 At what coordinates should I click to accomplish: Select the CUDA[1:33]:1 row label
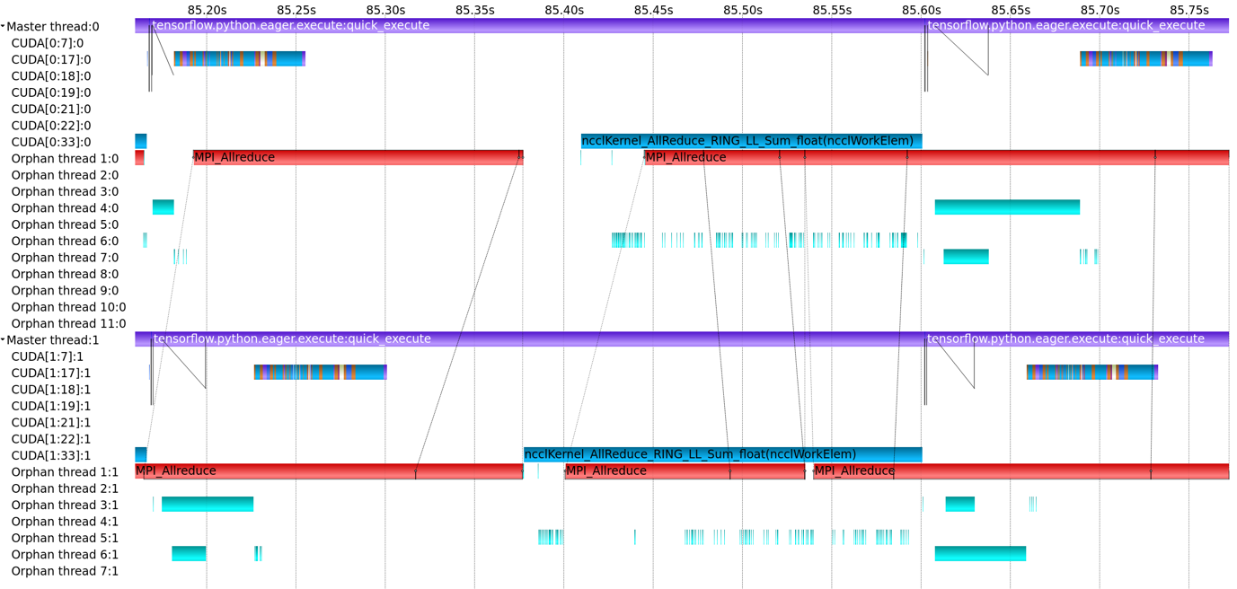click(51, 456)
